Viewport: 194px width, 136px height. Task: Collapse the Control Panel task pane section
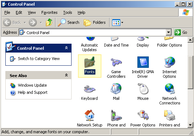pos(66,48)
